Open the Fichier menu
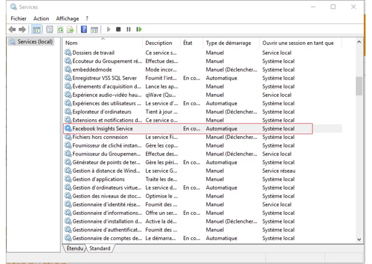Viewport: 372px width, 264px height. pyautogui.click(x=19, y=19)
